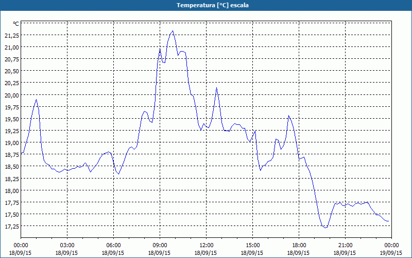This screenshot has height=258, width=412.
Task: Click the 21,25 y-axis value
Action: coord(12,36)
